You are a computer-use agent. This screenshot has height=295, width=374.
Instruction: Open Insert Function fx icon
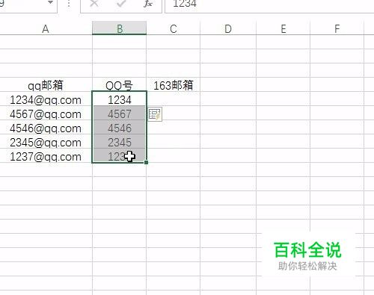[x=148, y=4]
